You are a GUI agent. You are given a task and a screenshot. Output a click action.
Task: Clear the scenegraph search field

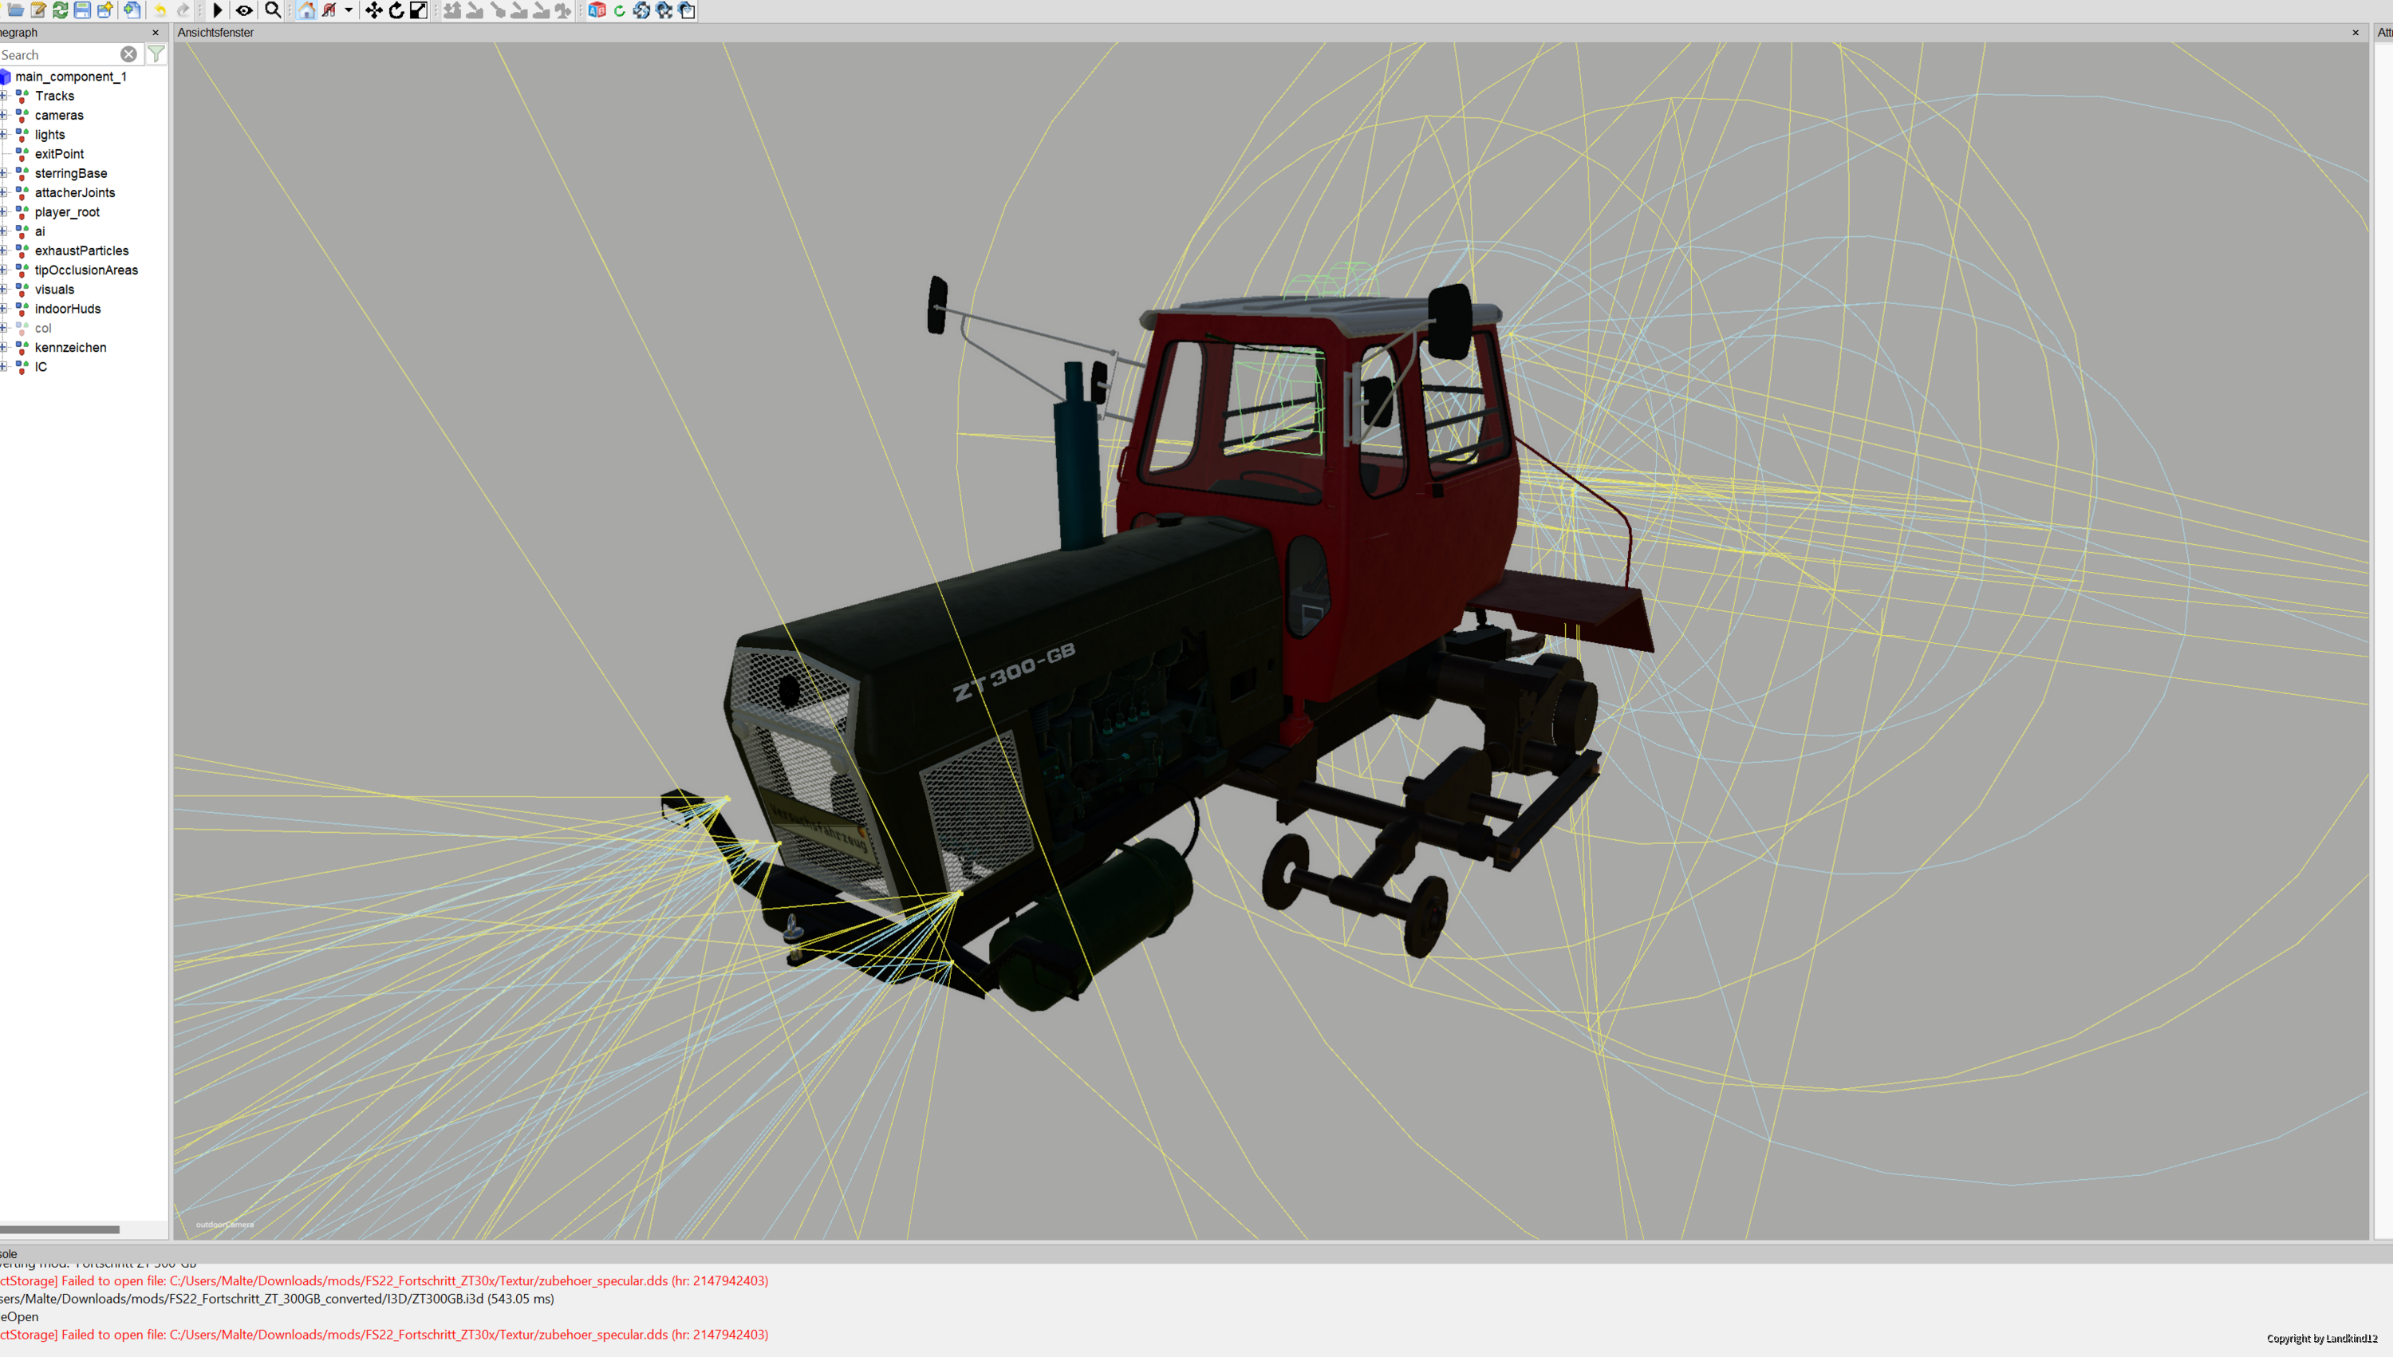coord(128,54)
